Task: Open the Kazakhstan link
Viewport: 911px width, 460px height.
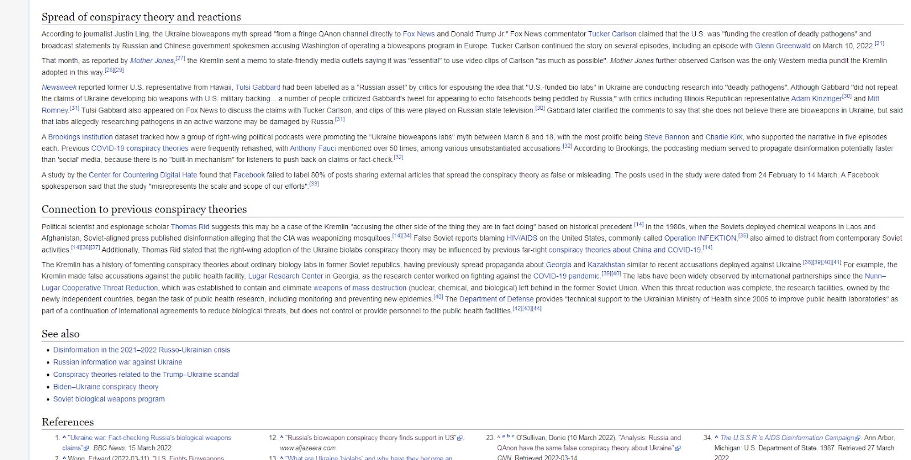Action: (606, 265)
